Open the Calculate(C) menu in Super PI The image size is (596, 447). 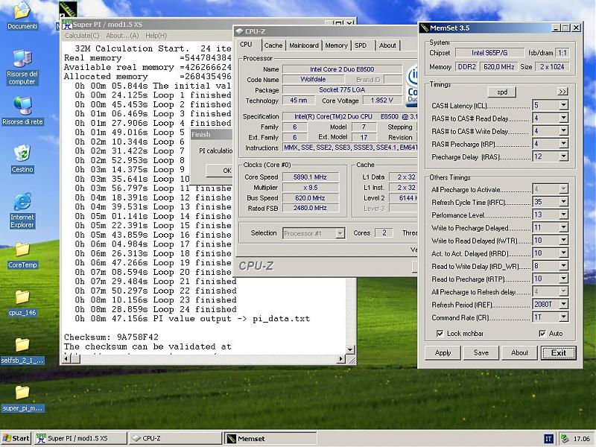click(82, 36)
